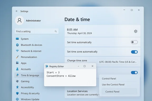Click the search magnifier in Find a setting
Viewport: 152px width, 101px height.
coord(56,31)
